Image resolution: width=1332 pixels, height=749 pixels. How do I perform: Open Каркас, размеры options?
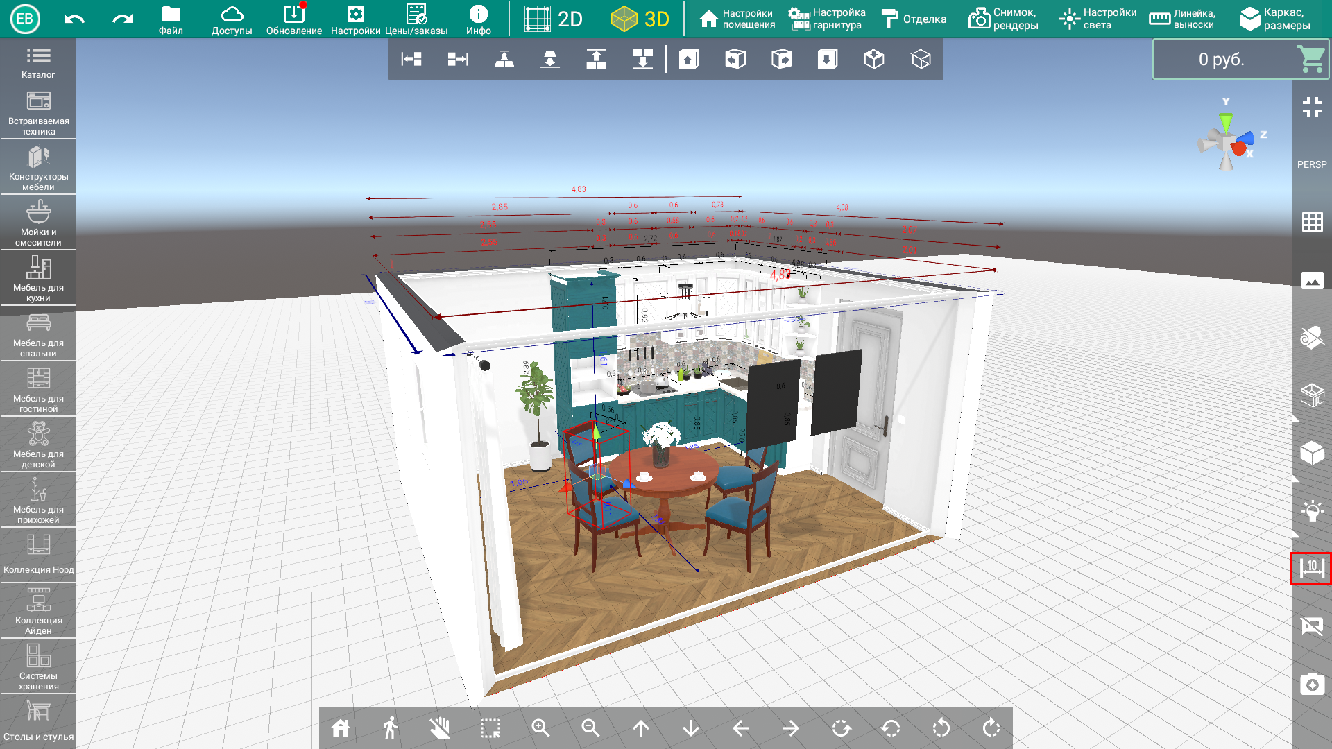1275,19
